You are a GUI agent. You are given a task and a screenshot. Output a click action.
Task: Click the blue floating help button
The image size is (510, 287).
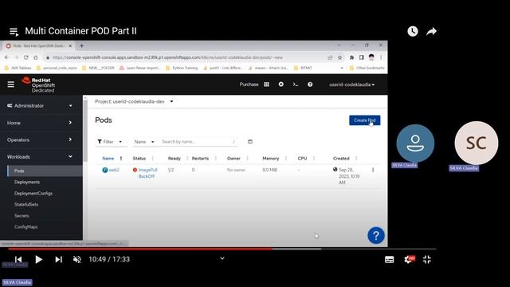pos(376,235)
